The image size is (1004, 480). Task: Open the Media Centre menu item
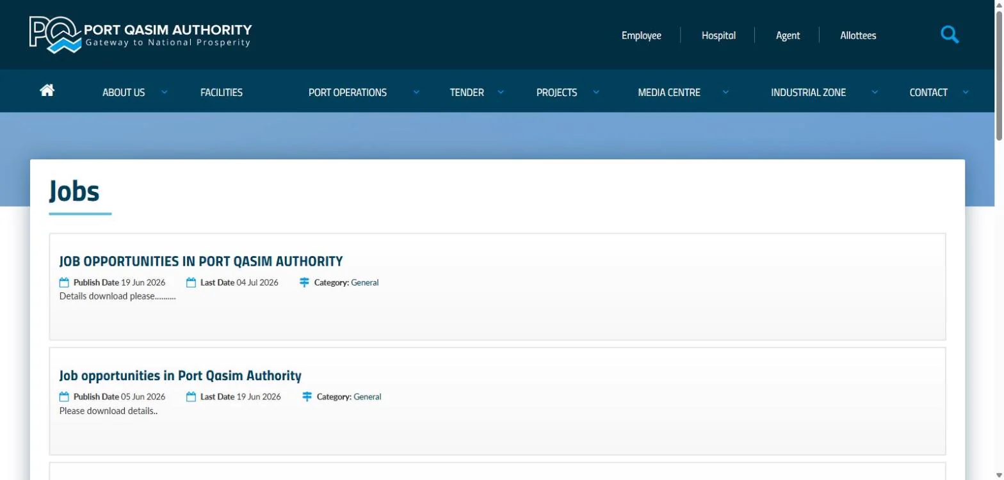coord(669,92)
